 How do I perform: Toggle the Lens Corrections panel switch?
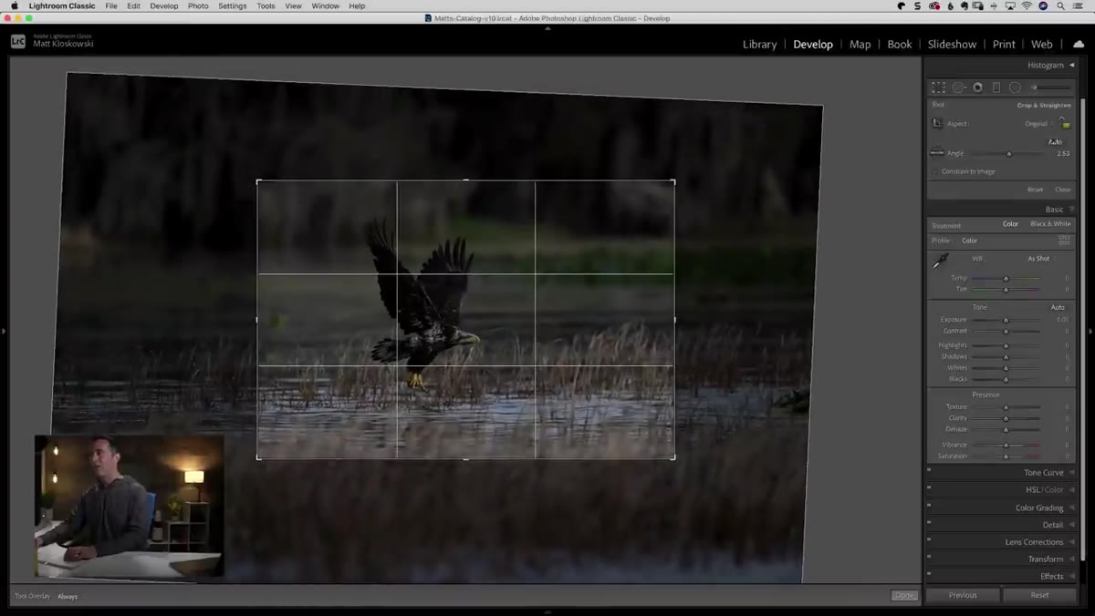(x=929, y=539)
